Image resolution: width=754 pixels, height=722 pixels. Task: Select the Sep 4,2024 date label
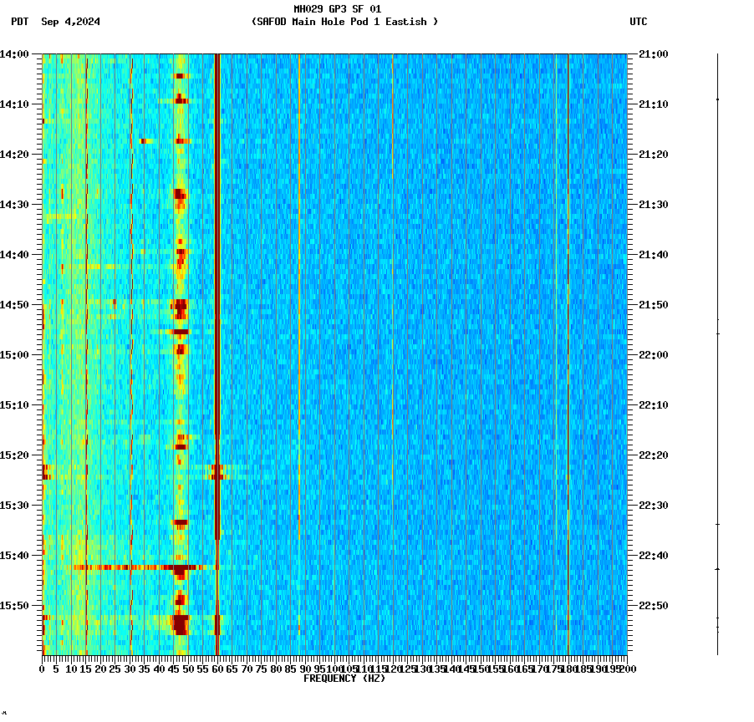click(x=70, y=23)
